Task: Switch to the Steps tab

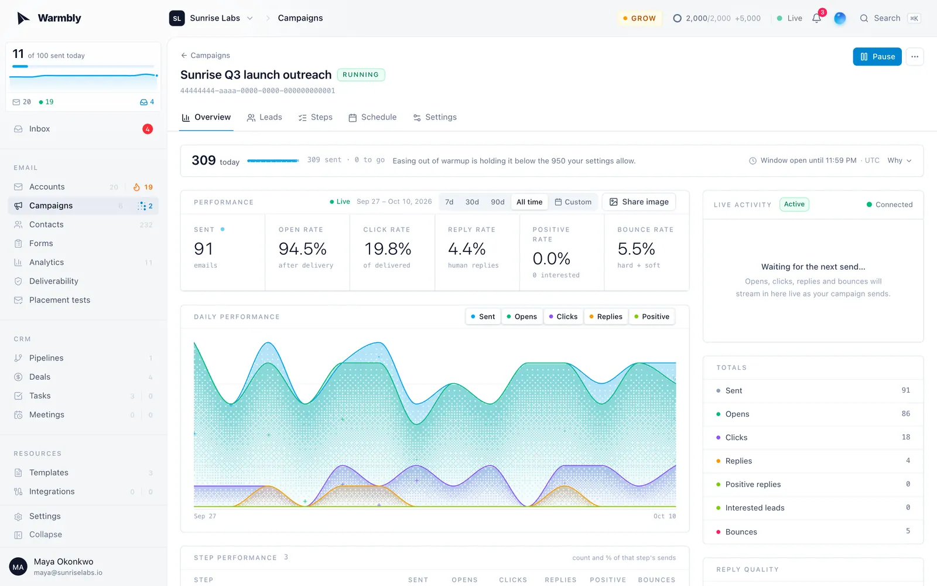Action: pyautogui.click(x=316, y=117)
